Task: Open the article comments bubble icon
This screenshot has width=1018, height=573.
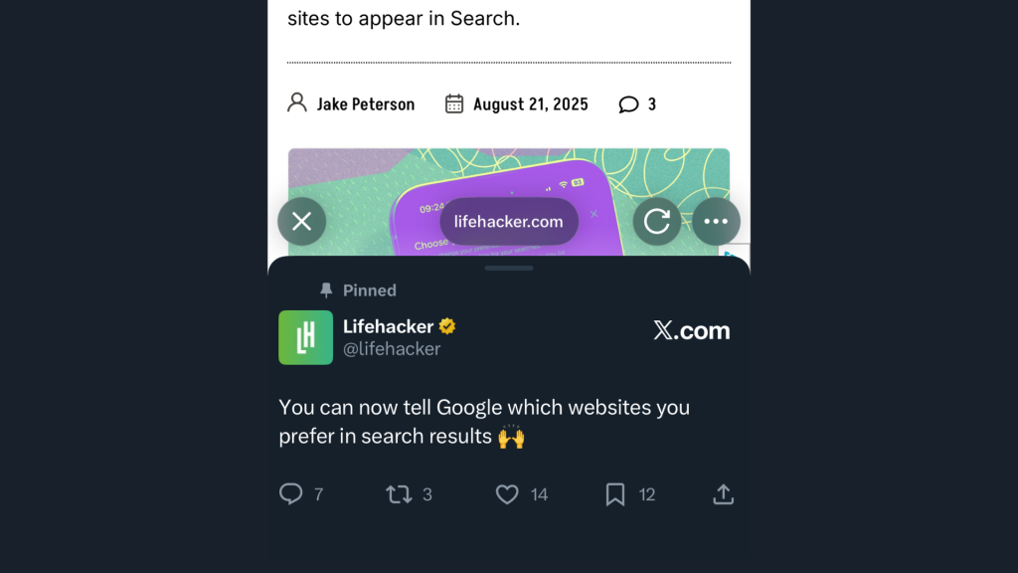Action: (628, 104)
